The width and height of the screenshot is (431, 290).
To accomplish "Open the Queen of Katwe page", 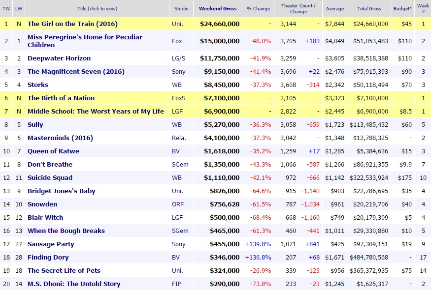I will 53,151.
